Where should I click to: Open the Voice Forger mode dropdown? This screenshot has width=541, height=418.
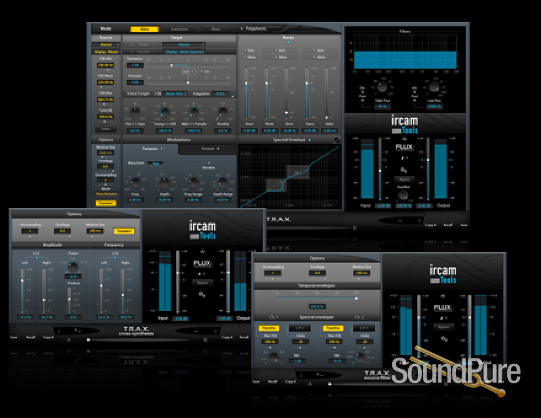pos(175,94)
